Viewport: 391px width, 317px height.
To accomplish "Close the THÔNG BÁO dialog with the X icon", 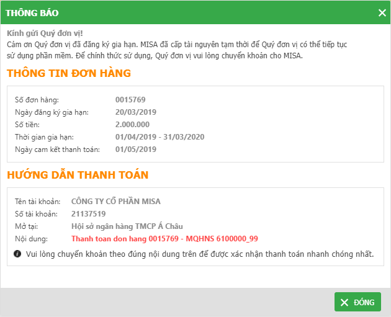I will tap(382, 12).
